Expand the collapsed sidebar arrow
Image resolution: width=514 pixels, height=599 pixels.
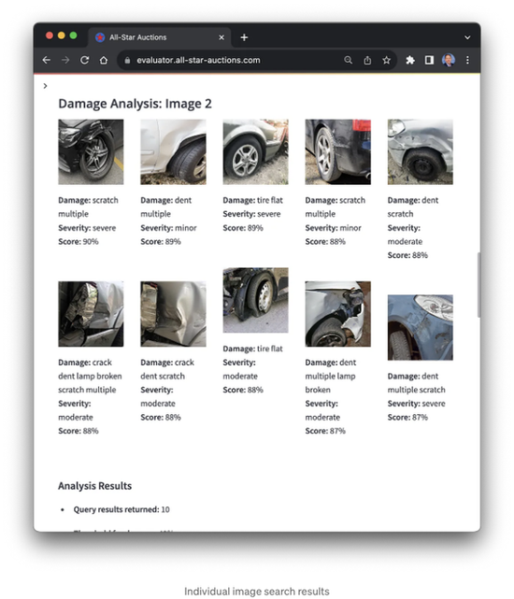[x=46, y=86]
